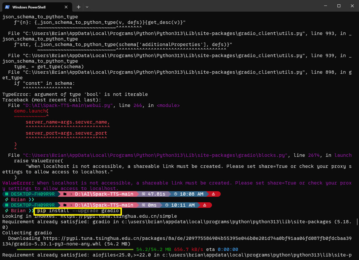The height and width of the screenshot is (260, 359).
Task: Click the 'TypeError: argument of type bool' line
Action: (75, 94)
